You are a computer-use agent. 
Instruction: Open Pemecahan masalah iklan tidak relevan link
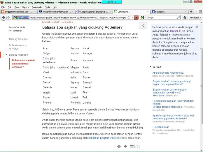coord(173,102)
